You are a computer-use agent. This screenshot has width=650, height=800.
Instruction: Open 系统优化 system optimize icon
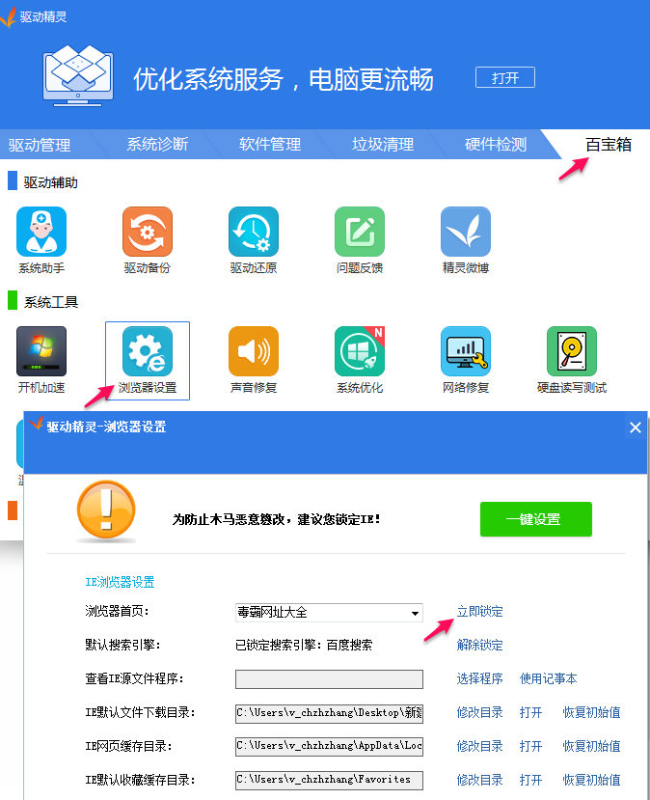click(360, 351)
